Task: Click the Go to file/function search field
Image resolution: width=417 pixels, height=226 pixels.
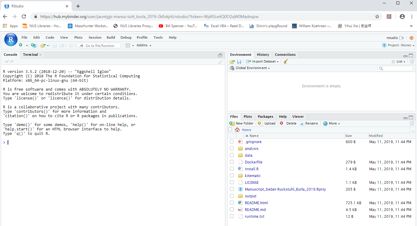Action: tap(99, 45)
